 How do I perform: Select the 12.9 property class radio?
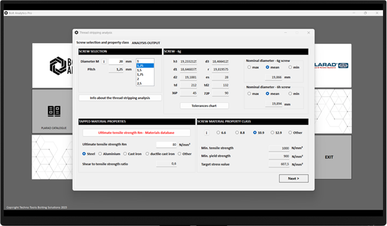coord(272,132)
